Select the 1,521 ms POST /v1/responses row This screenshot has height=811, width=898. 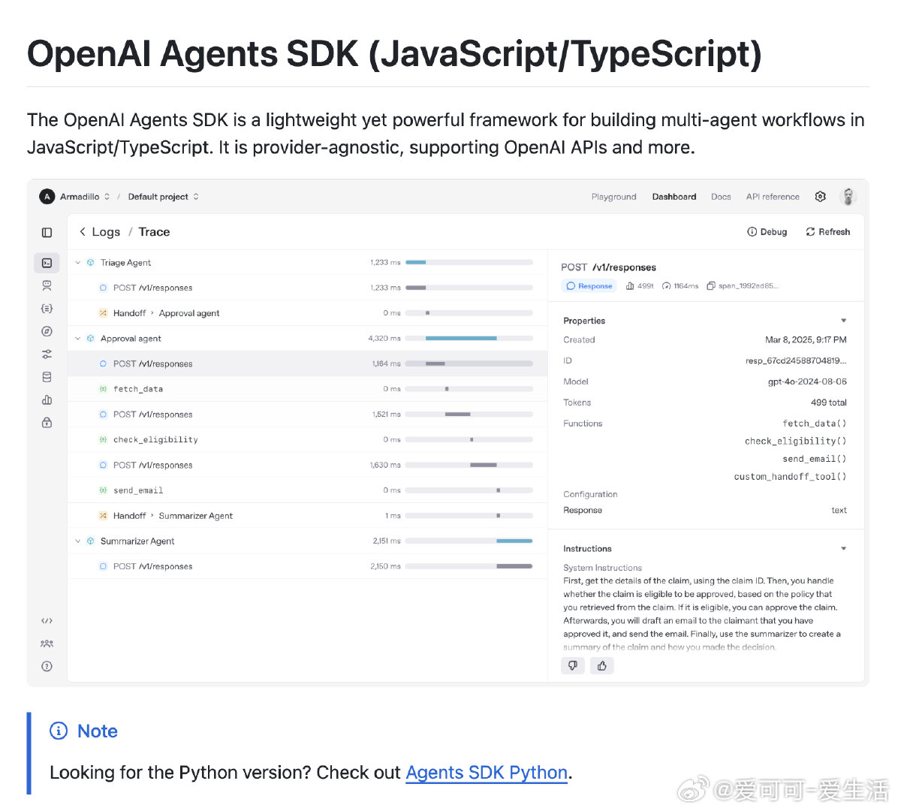(x=308, y=414)
